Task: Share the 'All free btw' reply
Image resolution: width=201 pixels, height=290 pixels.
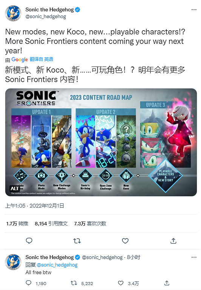Action: point(167,283)
